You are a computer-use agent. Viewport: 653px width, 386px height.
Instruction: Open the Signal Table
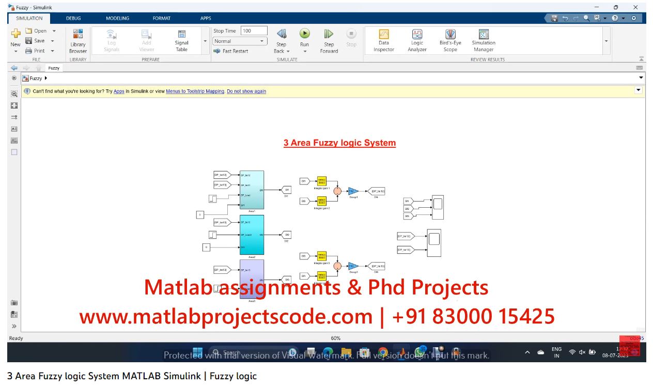[x=181, y=41]
